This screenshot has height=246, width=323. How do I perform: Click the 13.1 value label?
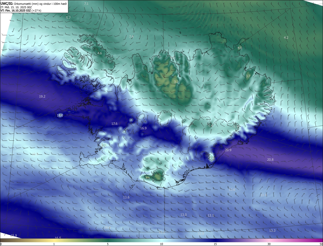tap(211, 215)
